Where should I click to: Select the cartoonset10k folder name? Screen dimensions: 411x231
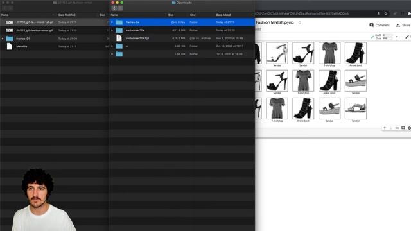pyautogui.click(x=135, y=30)
